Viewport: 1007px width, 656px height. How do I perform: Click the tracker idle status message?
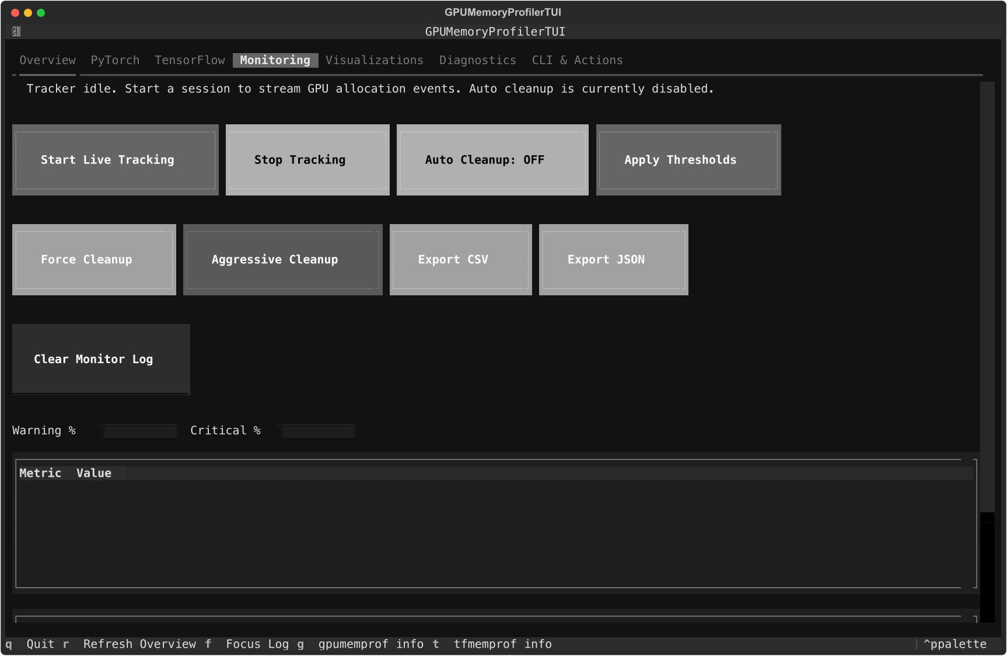coord(370,89)
